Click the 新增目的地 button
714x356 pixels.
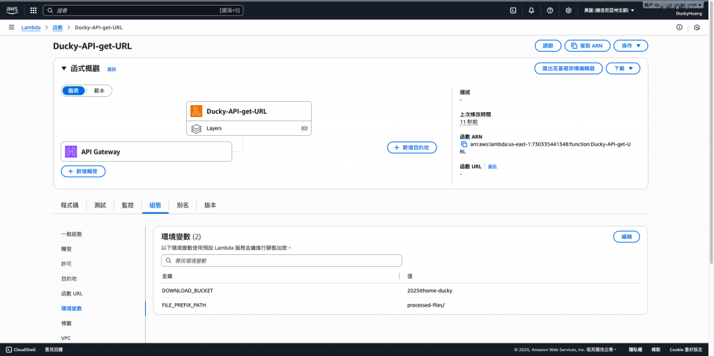point(412,148)
